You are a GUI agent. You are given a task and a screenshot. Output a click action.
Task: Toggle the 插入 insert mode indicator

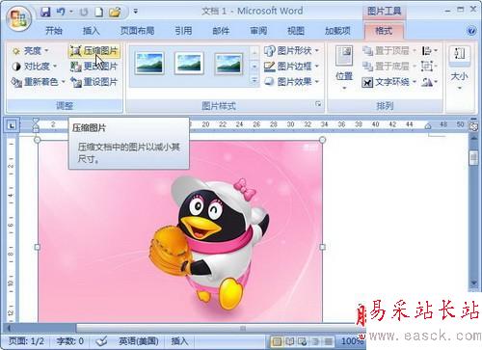pos(179,341)
